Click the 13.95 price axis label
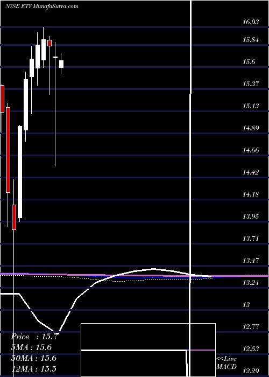Image resolution: width=269 pixels, height=377 pixels. coord(251,217)
